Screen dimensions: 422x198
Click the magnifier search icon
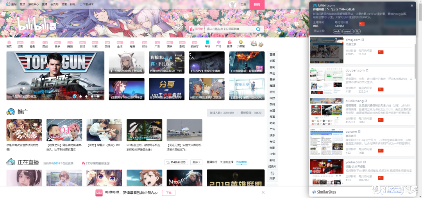coord(258,29)
